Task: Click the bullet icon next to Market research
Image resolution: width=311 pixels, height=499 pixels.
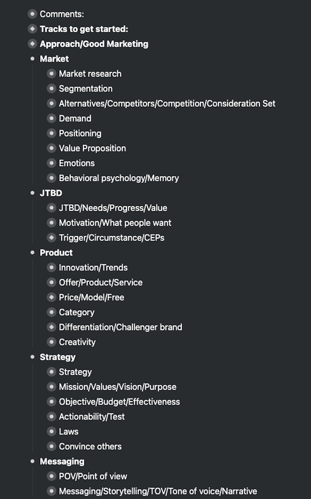Action: click(52, 74)
